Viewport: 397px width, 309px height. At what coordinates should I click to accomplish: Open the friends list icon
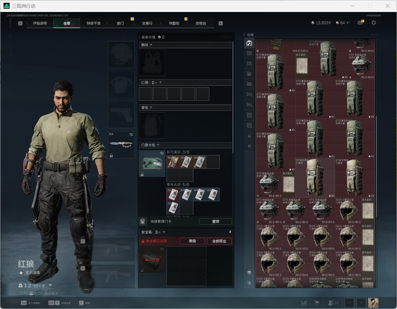(331, 302)
